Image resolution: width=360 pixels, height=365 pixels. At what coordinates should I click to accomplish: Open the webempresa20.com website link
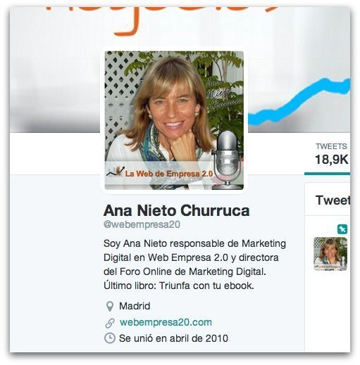[x=166, y=322]
